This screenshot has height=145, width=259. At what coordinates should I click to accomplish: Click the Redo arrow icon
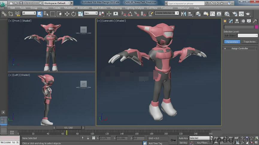[33, 3]
